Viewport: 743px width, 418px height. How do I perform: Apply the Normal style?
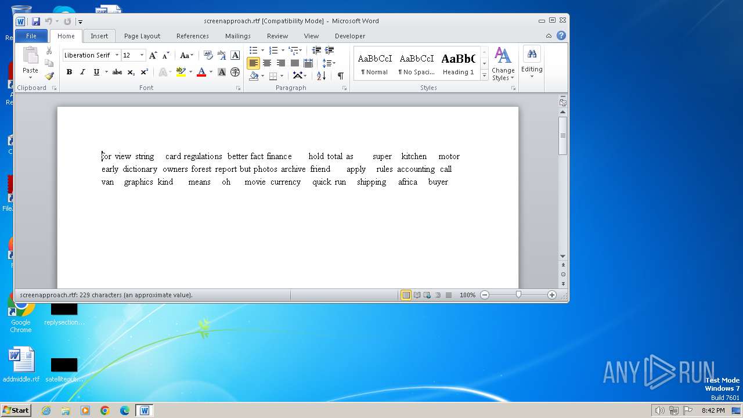tap(374, 64)
